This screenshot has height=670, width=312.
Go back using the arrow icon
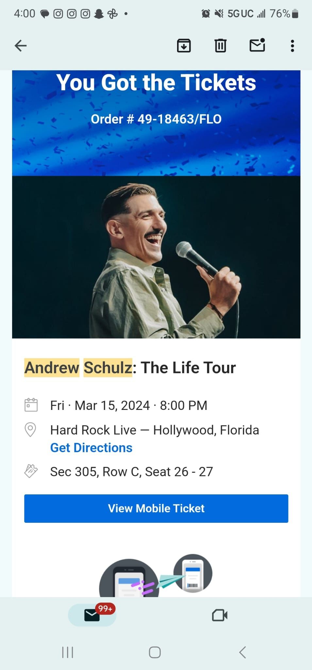pos(21,46)
